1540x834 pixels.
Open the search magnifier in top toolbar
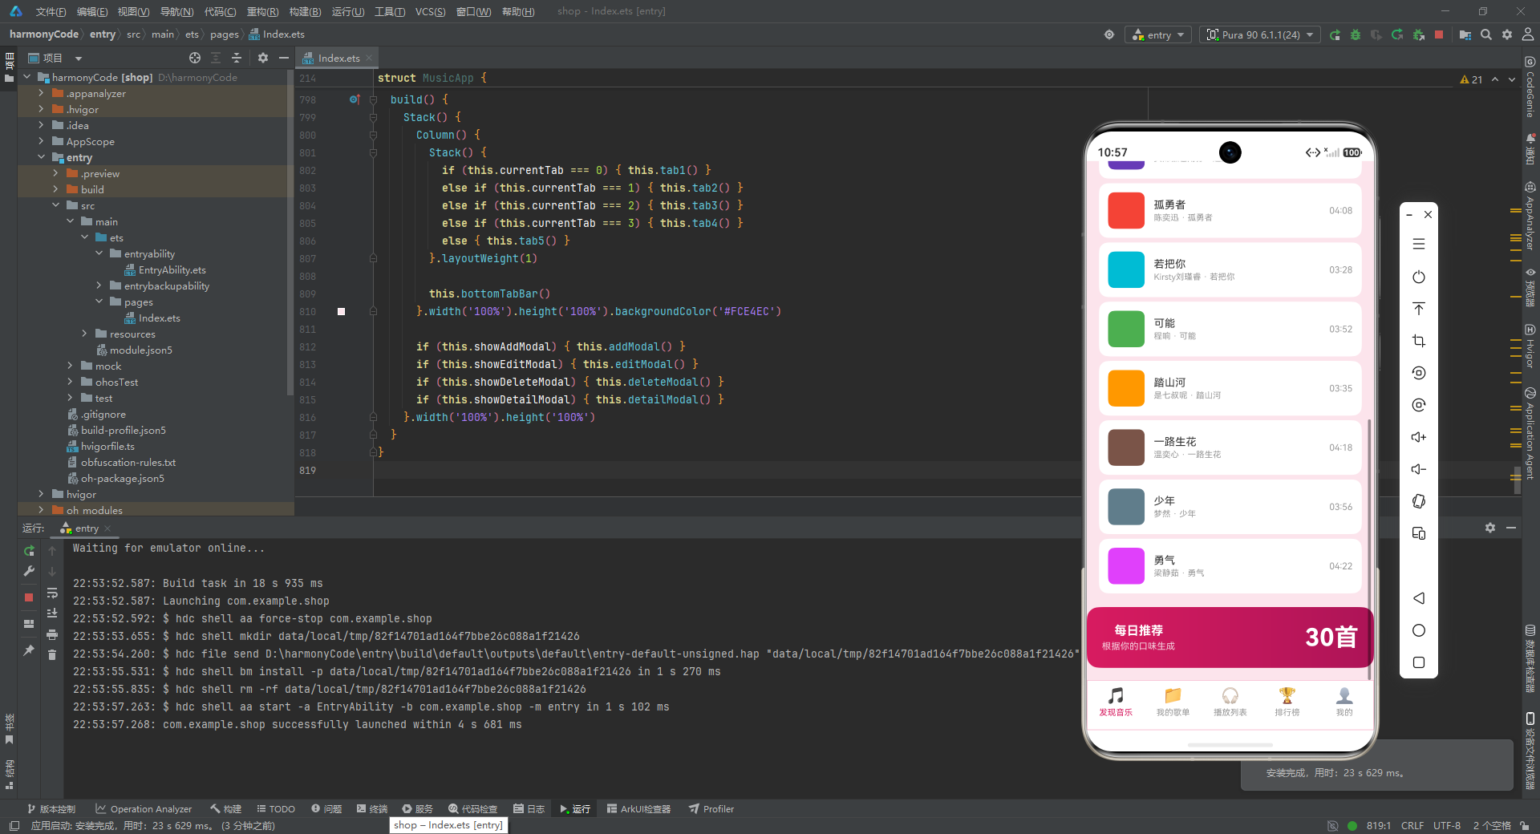(1486, 34)
